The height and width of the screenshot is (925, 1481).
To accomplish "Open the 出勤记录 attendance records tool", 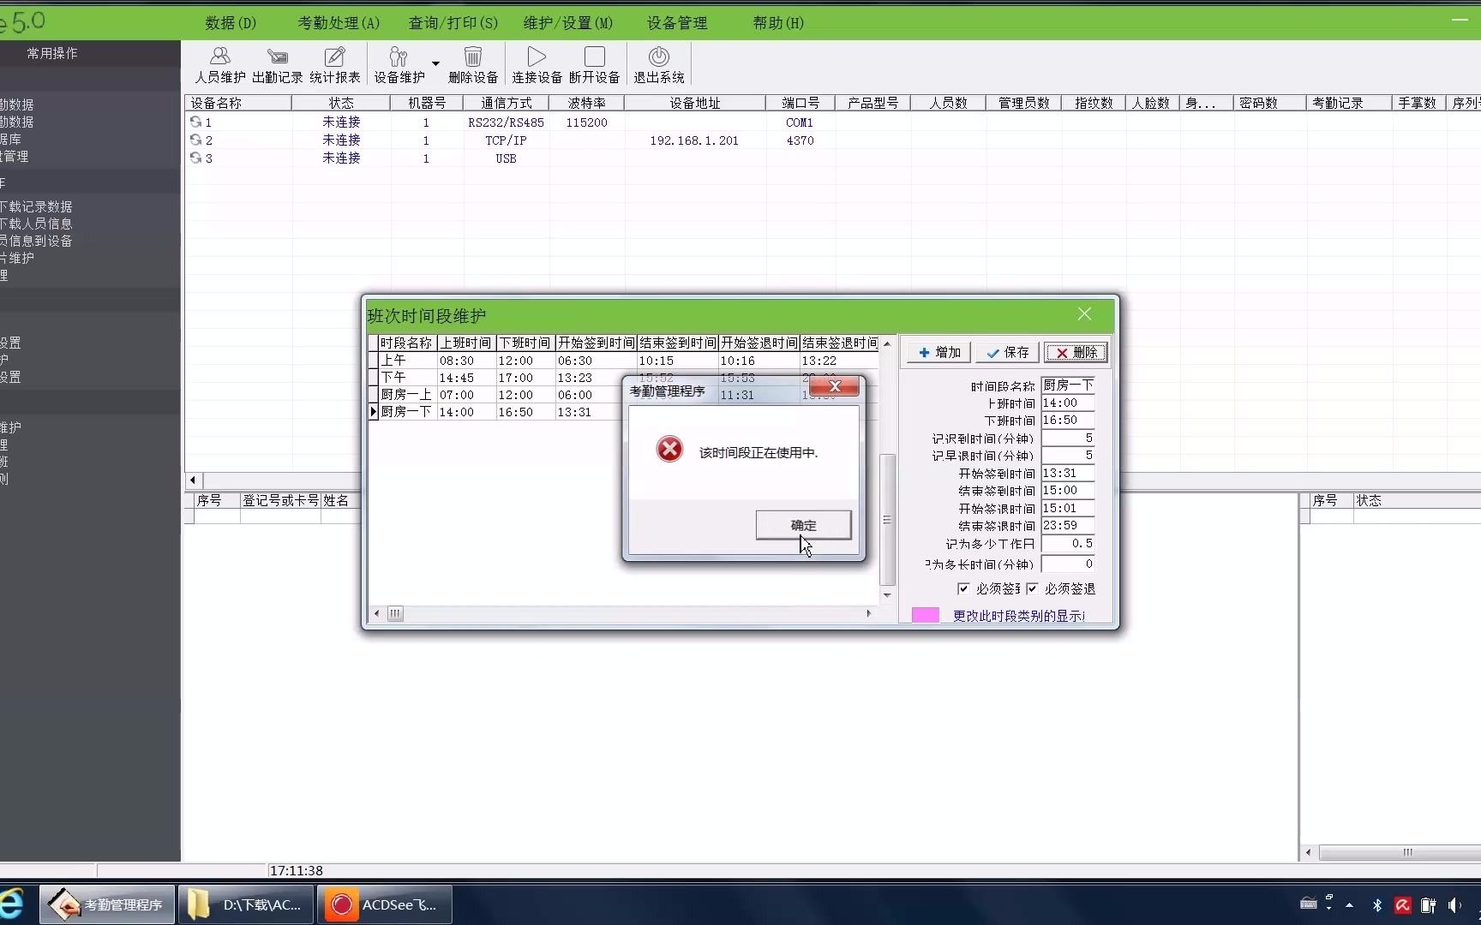I will pos(277,65).
